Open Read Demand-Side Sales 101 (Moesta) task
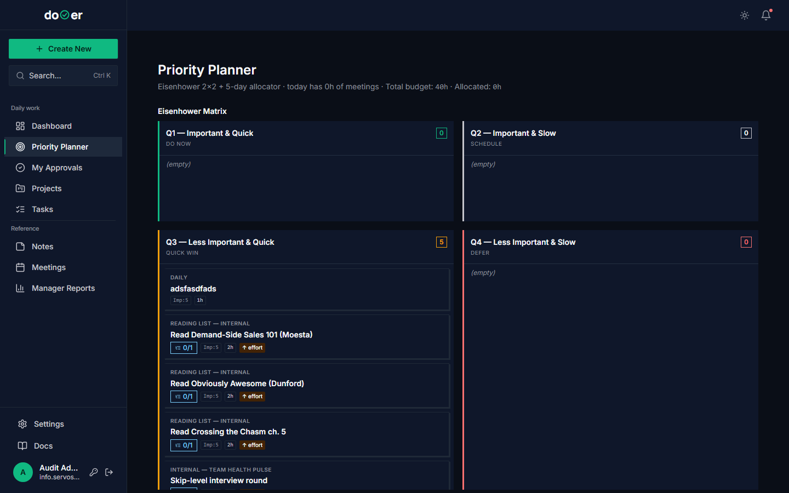The width and height of the screenshot is (789, 493). click(307, 337)
